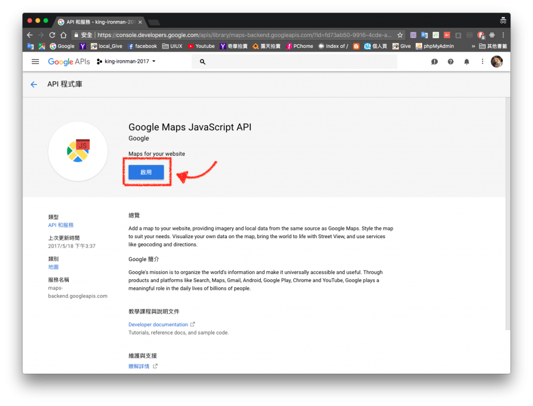Open the notifications bell
The image size is (533, 406).
click(467, 61)
